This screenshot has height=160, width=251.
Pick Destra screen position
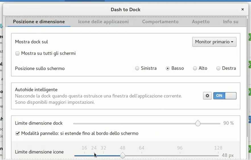pyautogui.click(x=218, y=68)
